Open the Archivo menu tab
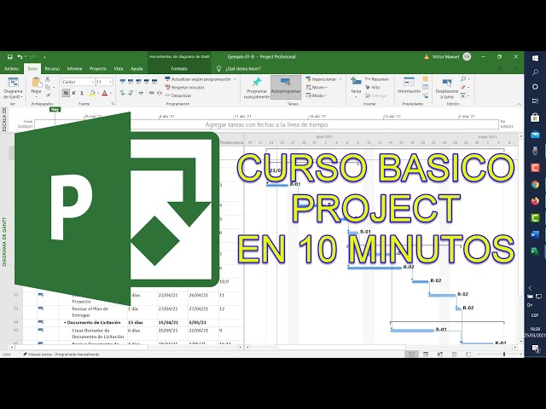Screen dimensions: 546x409 tap(11, 69)
